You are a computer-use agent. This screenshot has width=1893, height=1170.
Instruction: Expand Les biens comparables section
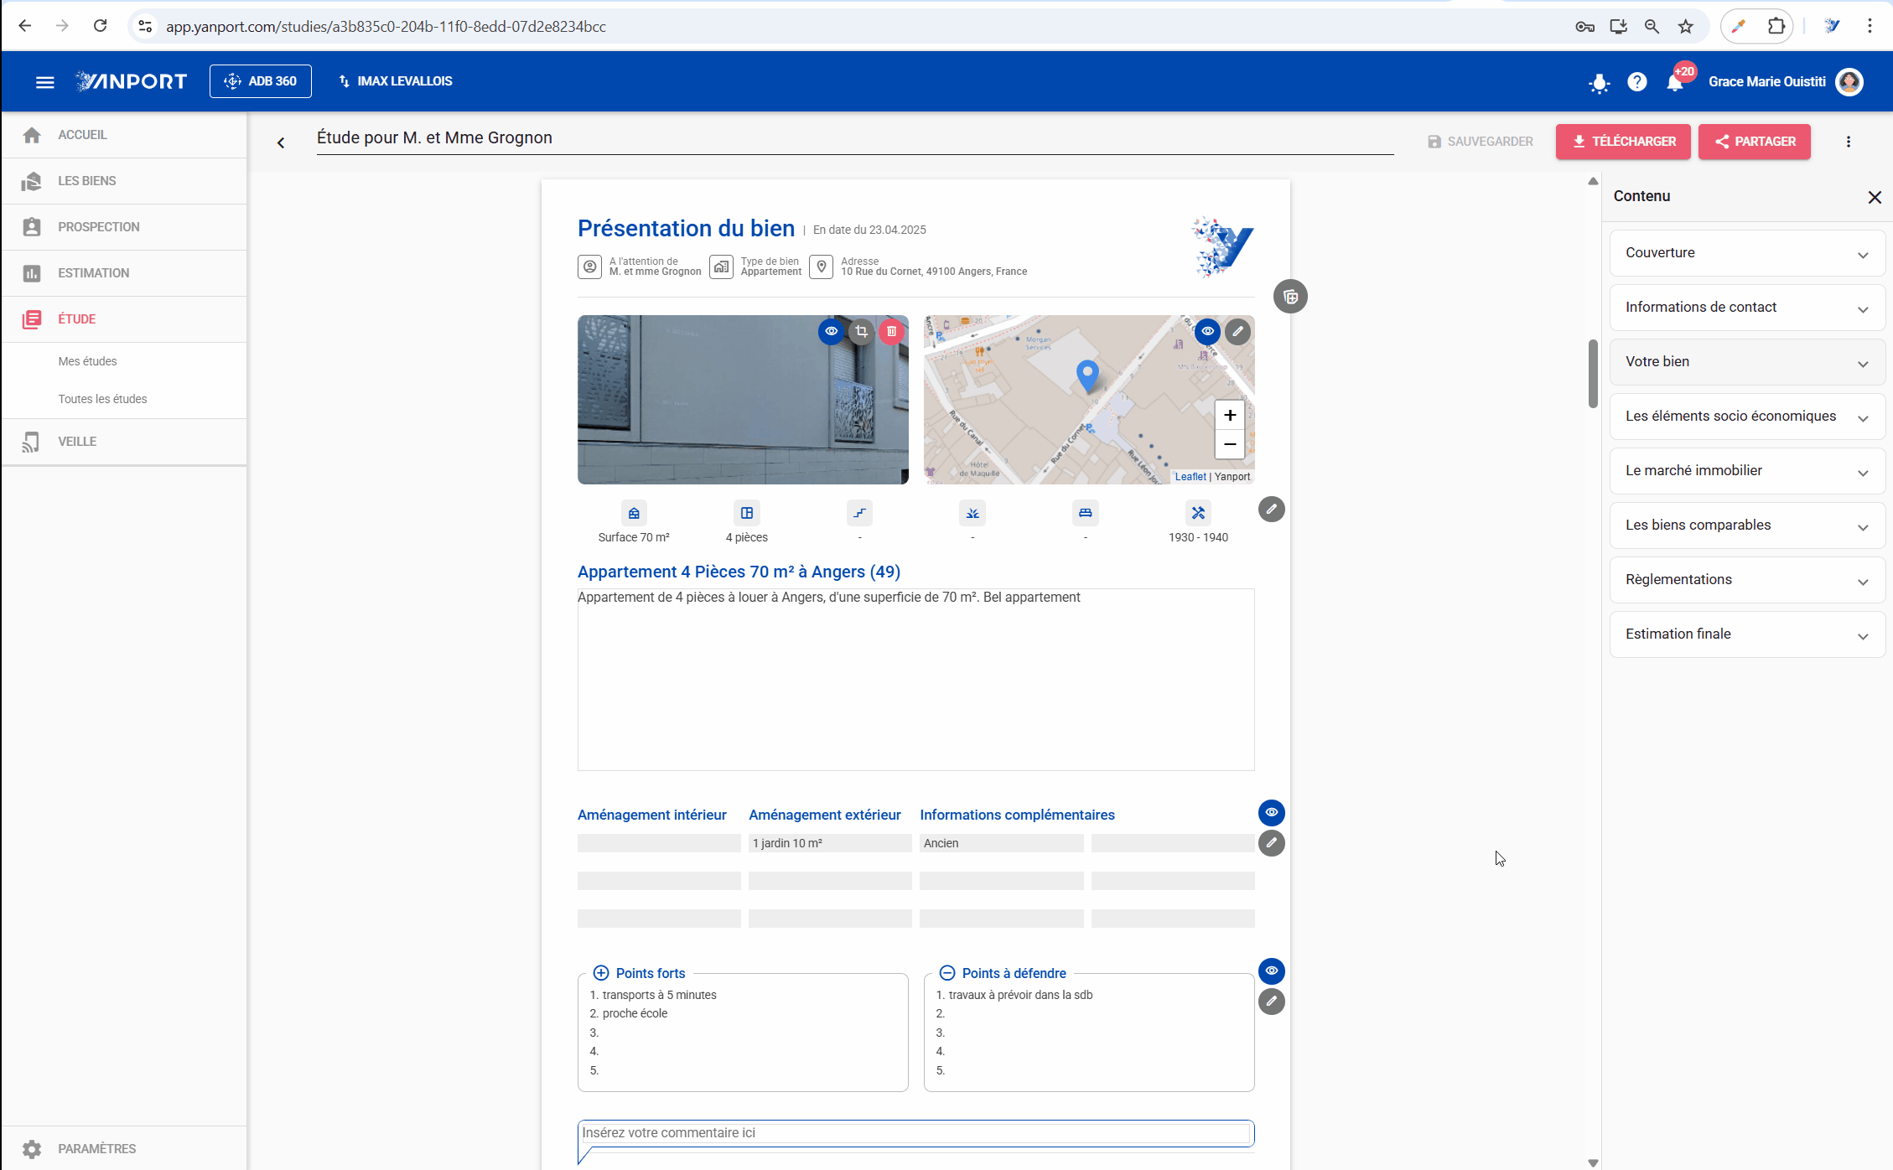(x=1747, y=525)
